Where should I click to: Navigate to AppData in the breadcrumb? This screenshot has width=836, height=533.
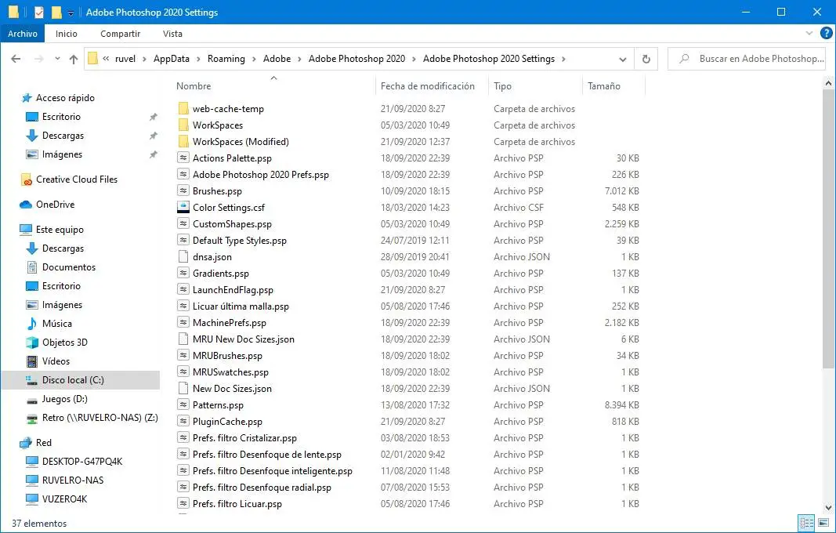171,59
